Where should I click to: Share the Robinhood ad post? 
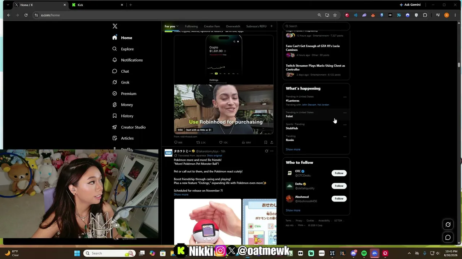point(272,142)
